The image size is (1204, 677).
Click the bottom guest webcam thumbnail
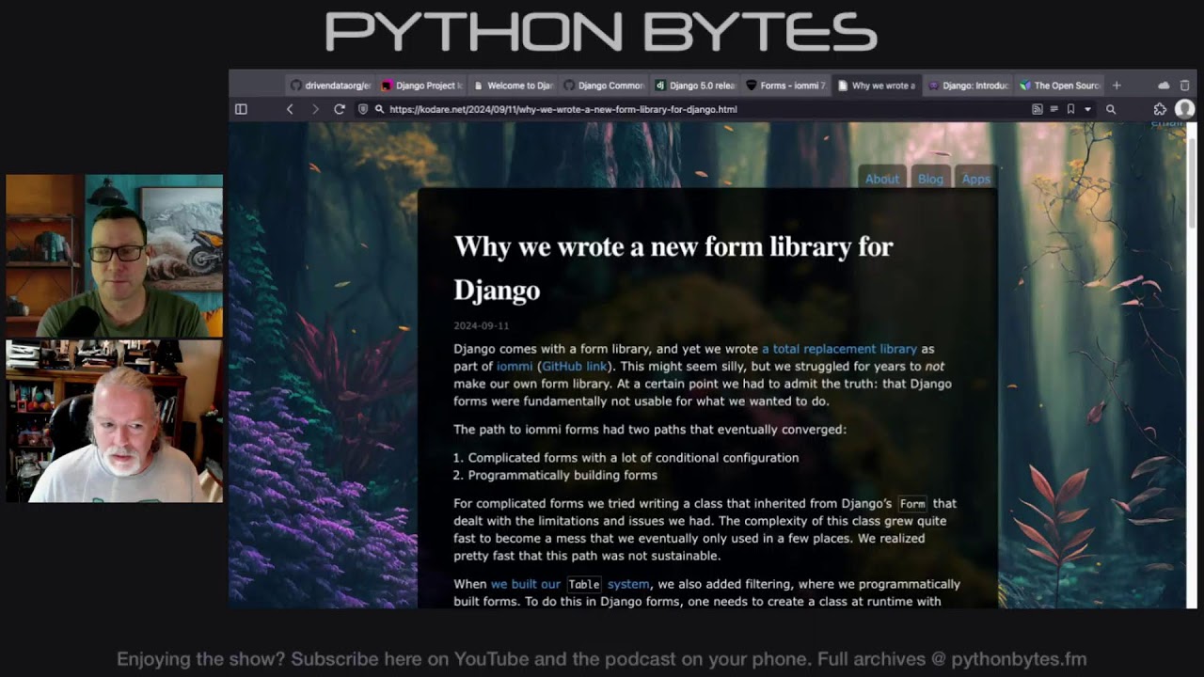click(115, 421)
